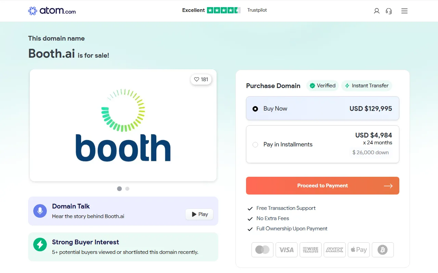Select the second carousel dot
The width and height of the screenshot is (438, 273).
pyautogui.click(x=127, y=188)
